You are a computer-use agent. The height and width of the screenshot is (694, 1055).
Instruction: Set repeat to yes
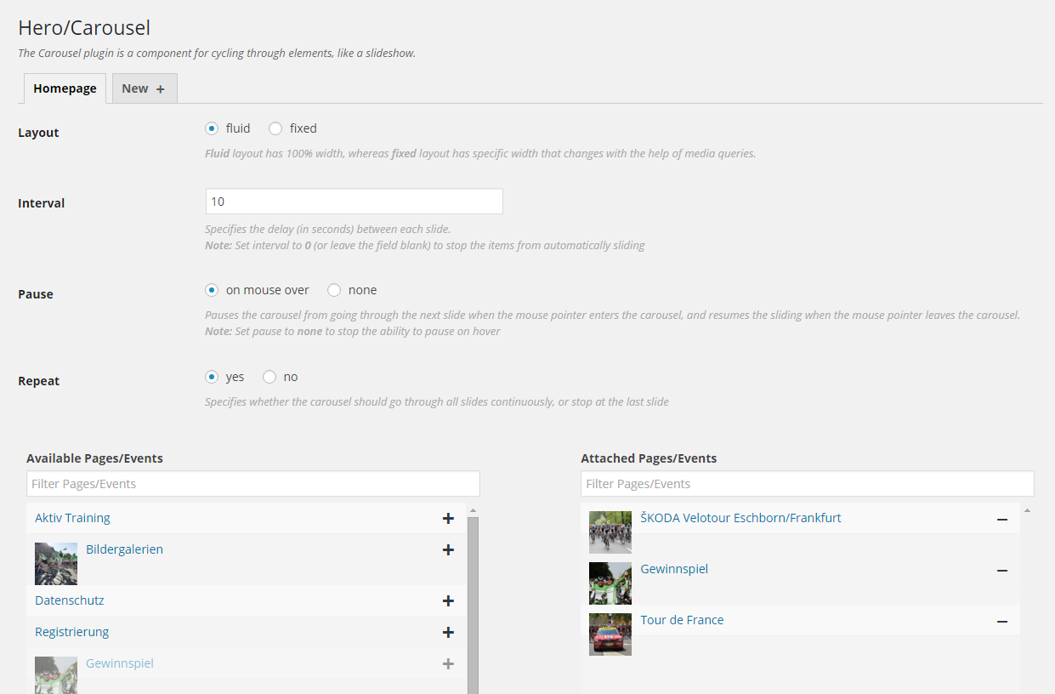[212, 377]
